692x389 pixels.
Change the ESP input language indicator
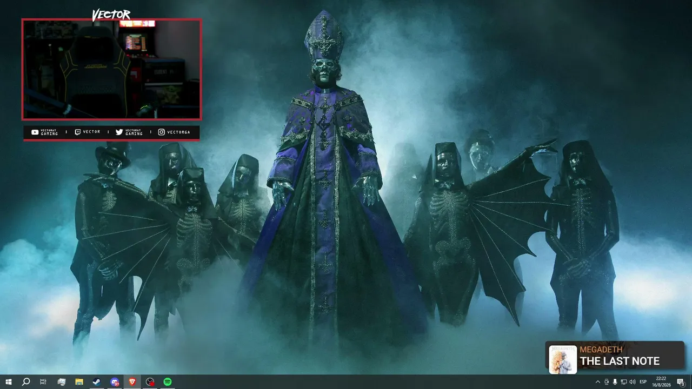[643, 382]
